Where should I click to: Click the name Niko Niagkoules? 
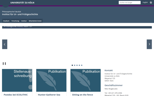pos(111,89)
